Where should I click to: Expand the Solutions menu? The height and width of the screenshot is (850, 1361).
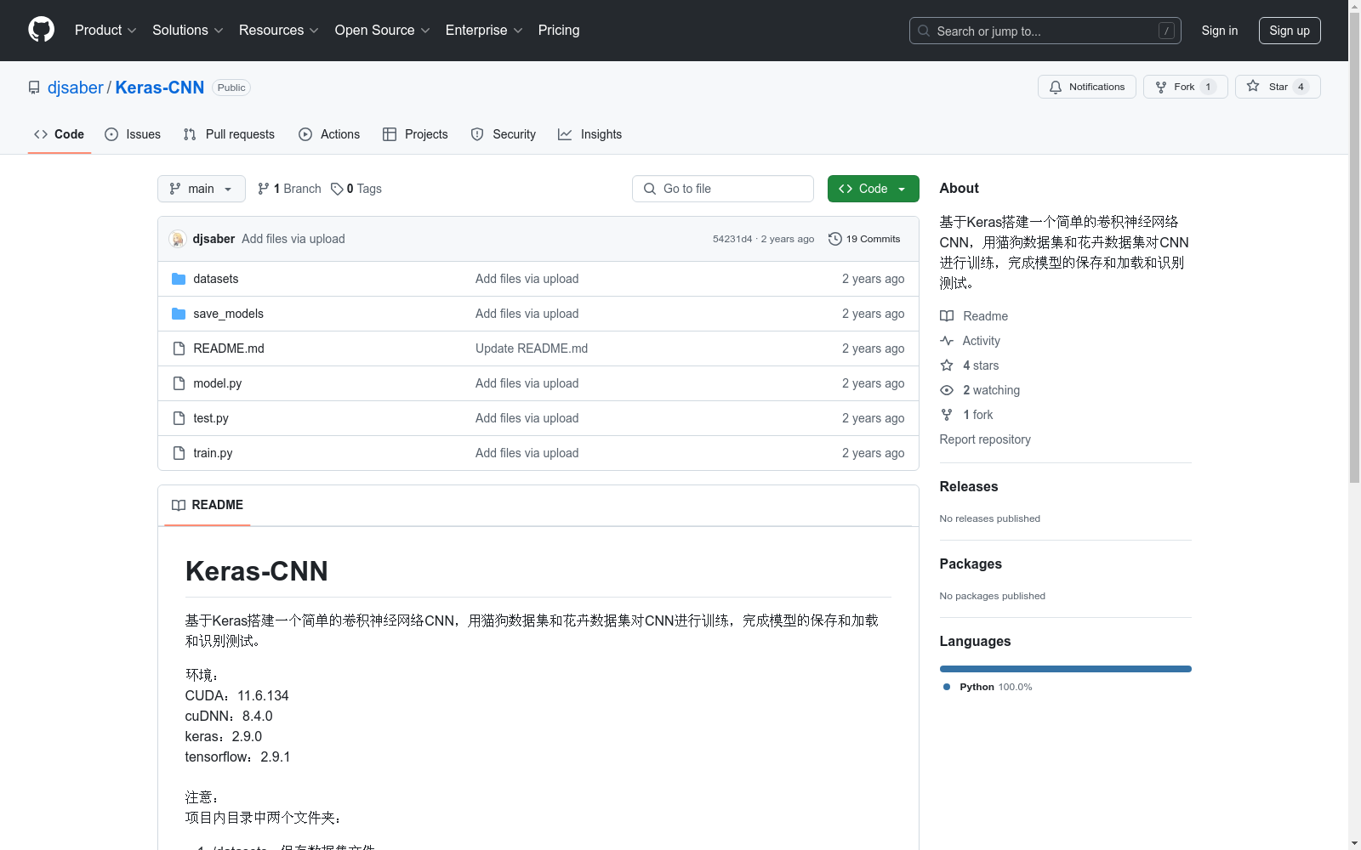188,30
